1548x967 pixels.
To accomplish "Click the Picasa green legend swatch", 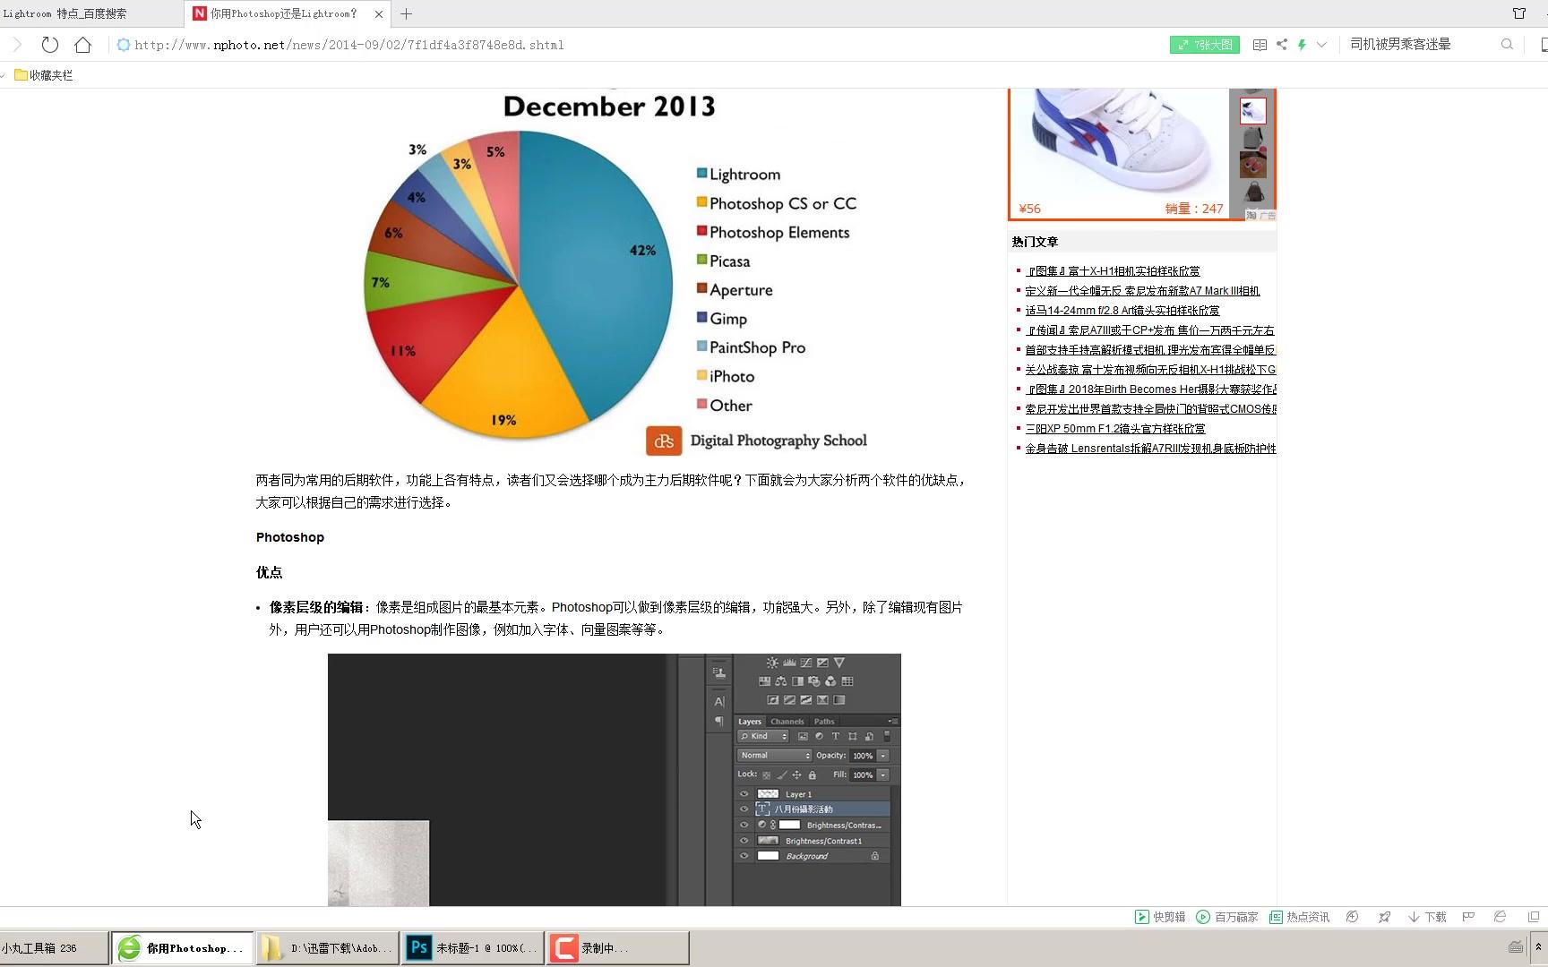I will pyautogui.click(x=702, y=260).
